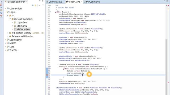Collapse the (default package) node
Viewport: 170px width, 95px height.
[10, 19]
